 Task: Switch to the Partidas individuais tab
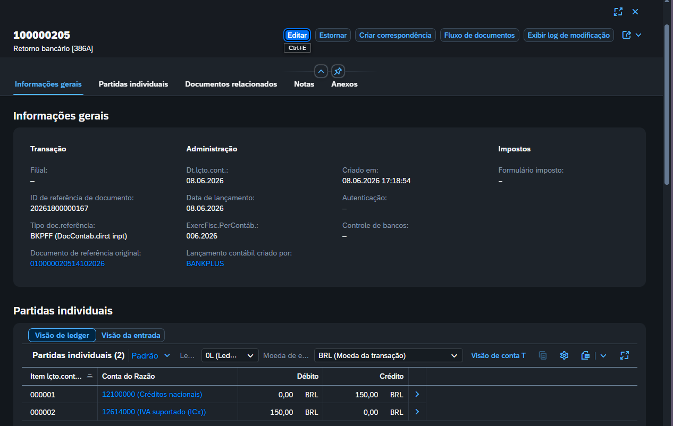[x=133, y=84]
